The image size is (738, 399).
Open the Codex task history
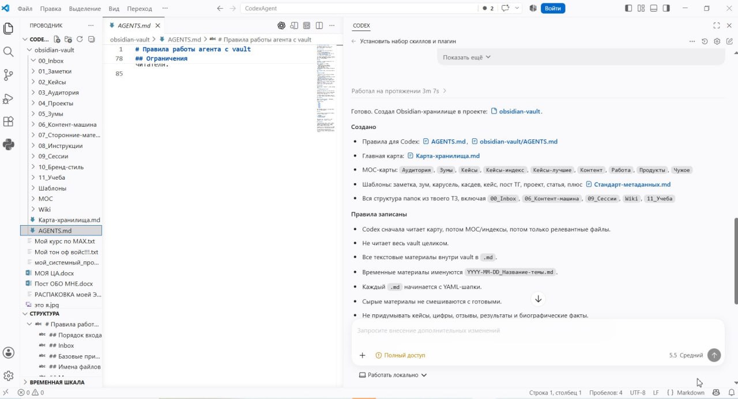705,41
